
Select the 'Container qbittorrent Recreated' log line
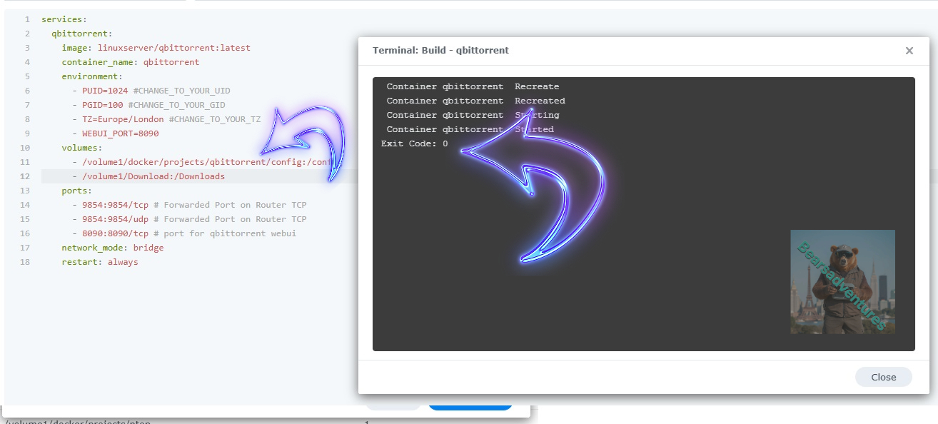(x=475, y=101)
